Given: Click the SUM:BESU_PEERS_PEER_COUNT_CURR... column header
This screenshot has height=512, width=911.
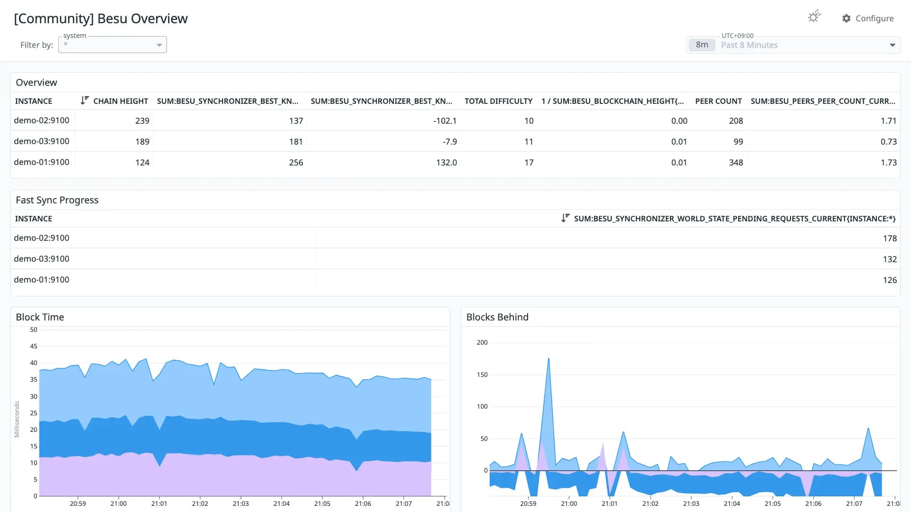Looking at the screenshot, I should pyautogui.click(x=823, y=101).
